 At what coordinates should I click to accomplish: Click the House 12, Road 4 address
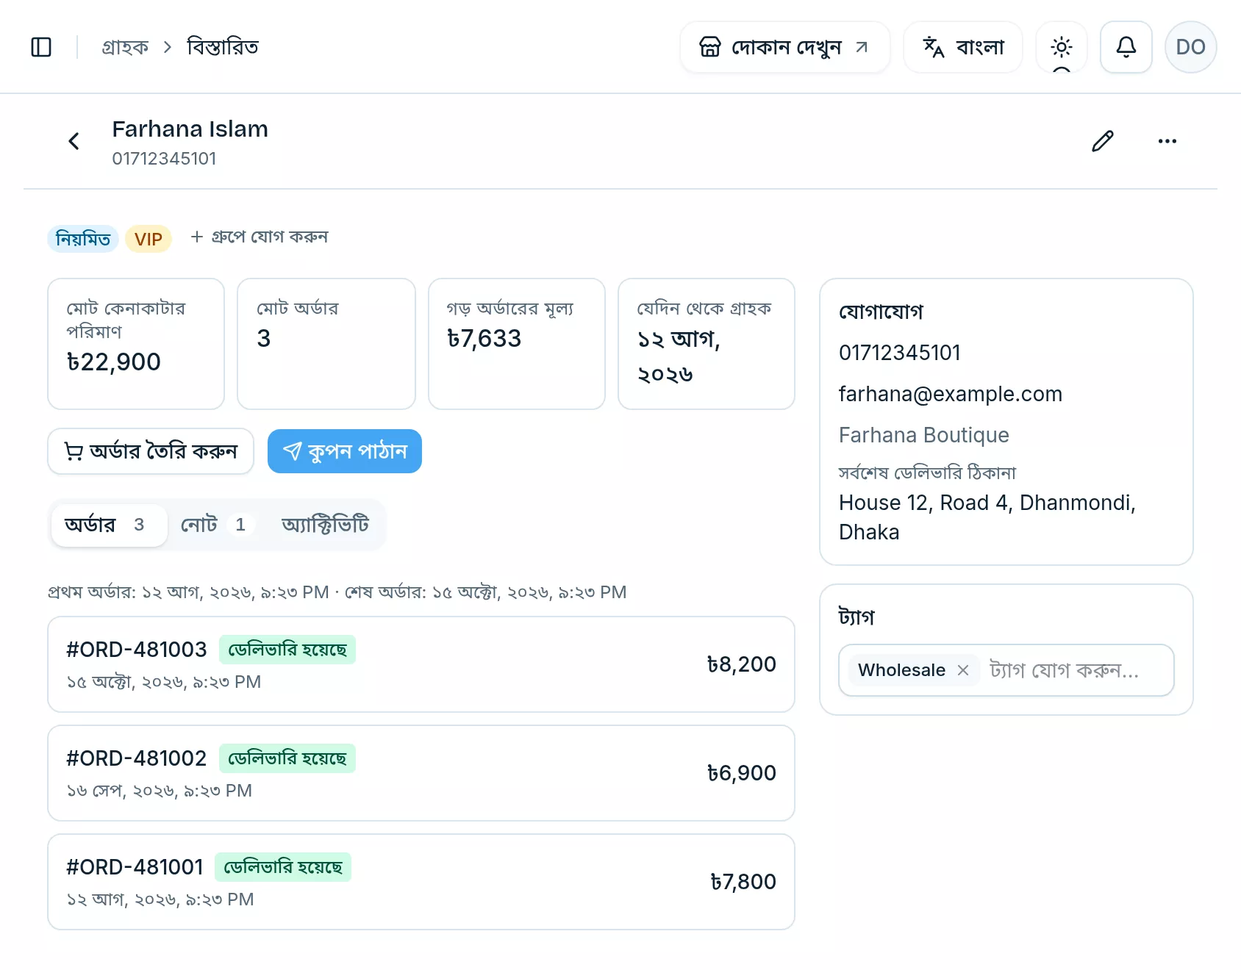987,517
